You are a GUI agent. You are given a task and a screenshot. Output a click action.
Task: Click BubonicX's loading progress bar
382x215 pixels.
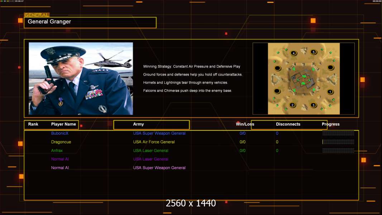338,133
